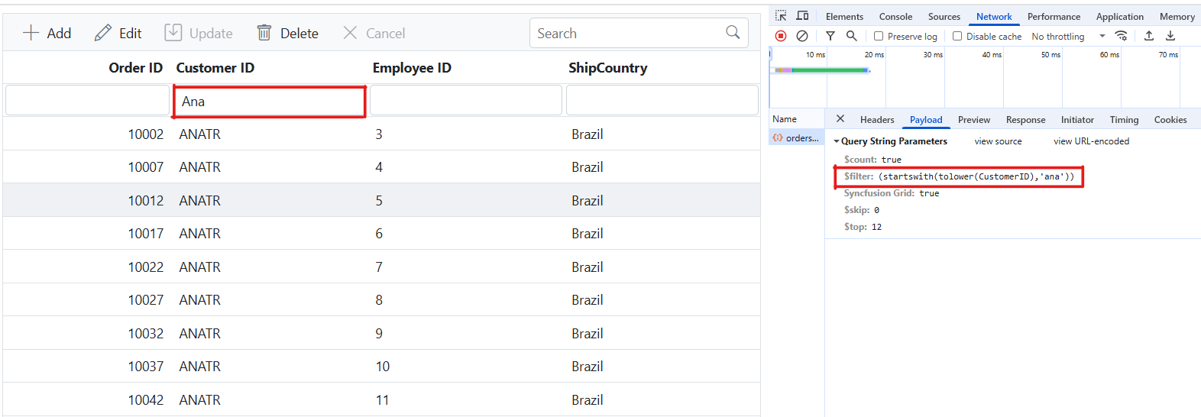
Task: Open the Response tab
Action: [1025, 120]
